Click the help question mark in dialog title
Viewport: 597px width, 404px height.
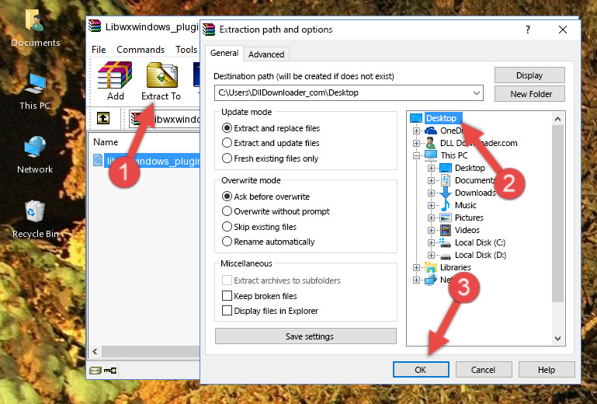point(528,30)
